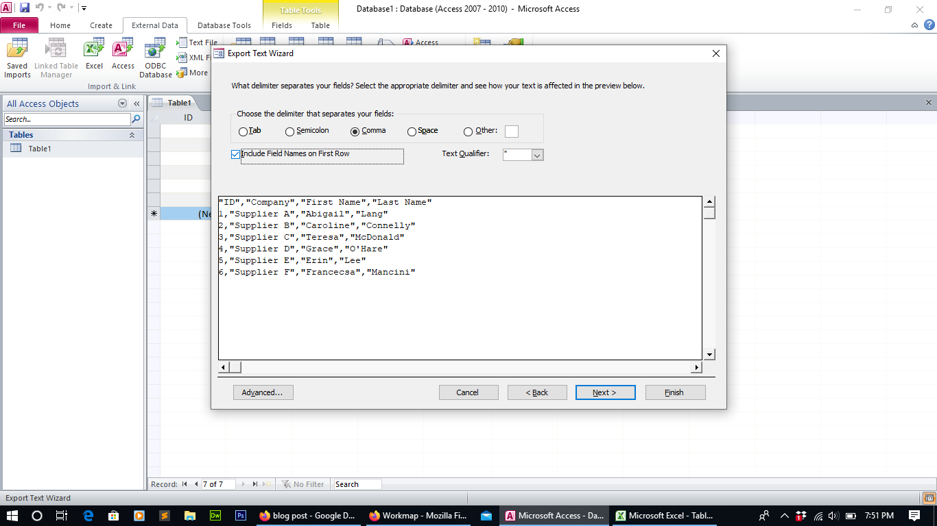Click the Text File import icon
The height and width of the screenshot is (526, 937).
pyautogui.click(x=197, y=42)
